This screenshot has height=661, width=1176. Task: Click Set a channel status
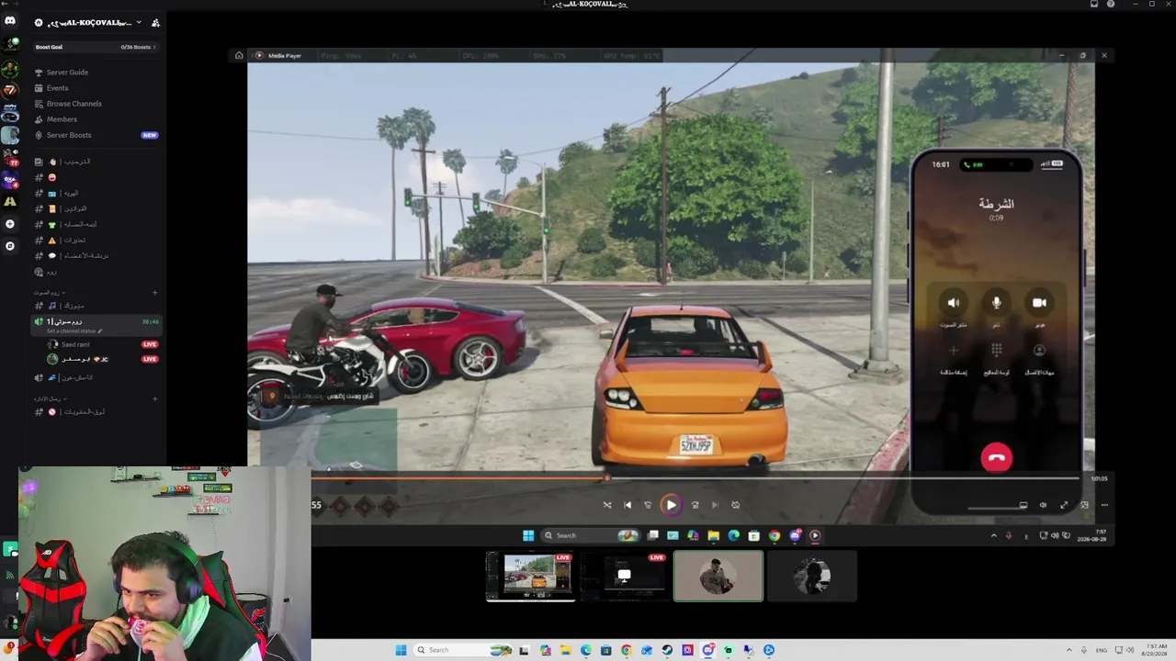tap(76, 330)
